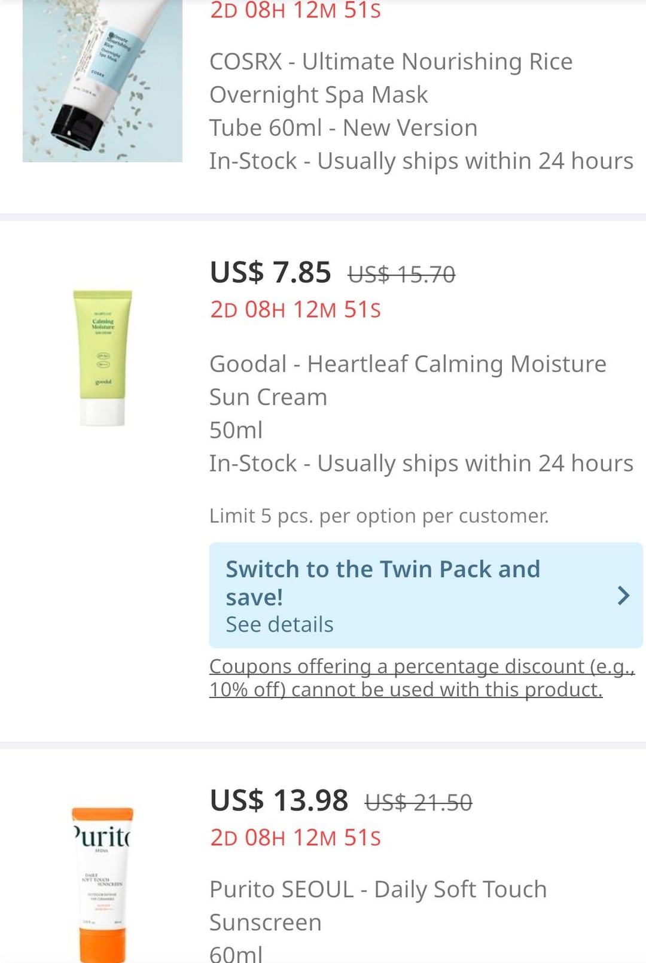Tap 'Switch to the Twin Pack and save!' heading
This screenshot has height=963, width=646.
[x=383, y=583]
